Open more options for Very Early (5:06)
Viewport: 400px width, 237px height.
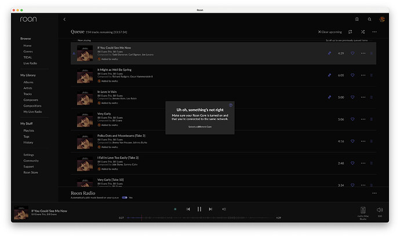[363, 119]
